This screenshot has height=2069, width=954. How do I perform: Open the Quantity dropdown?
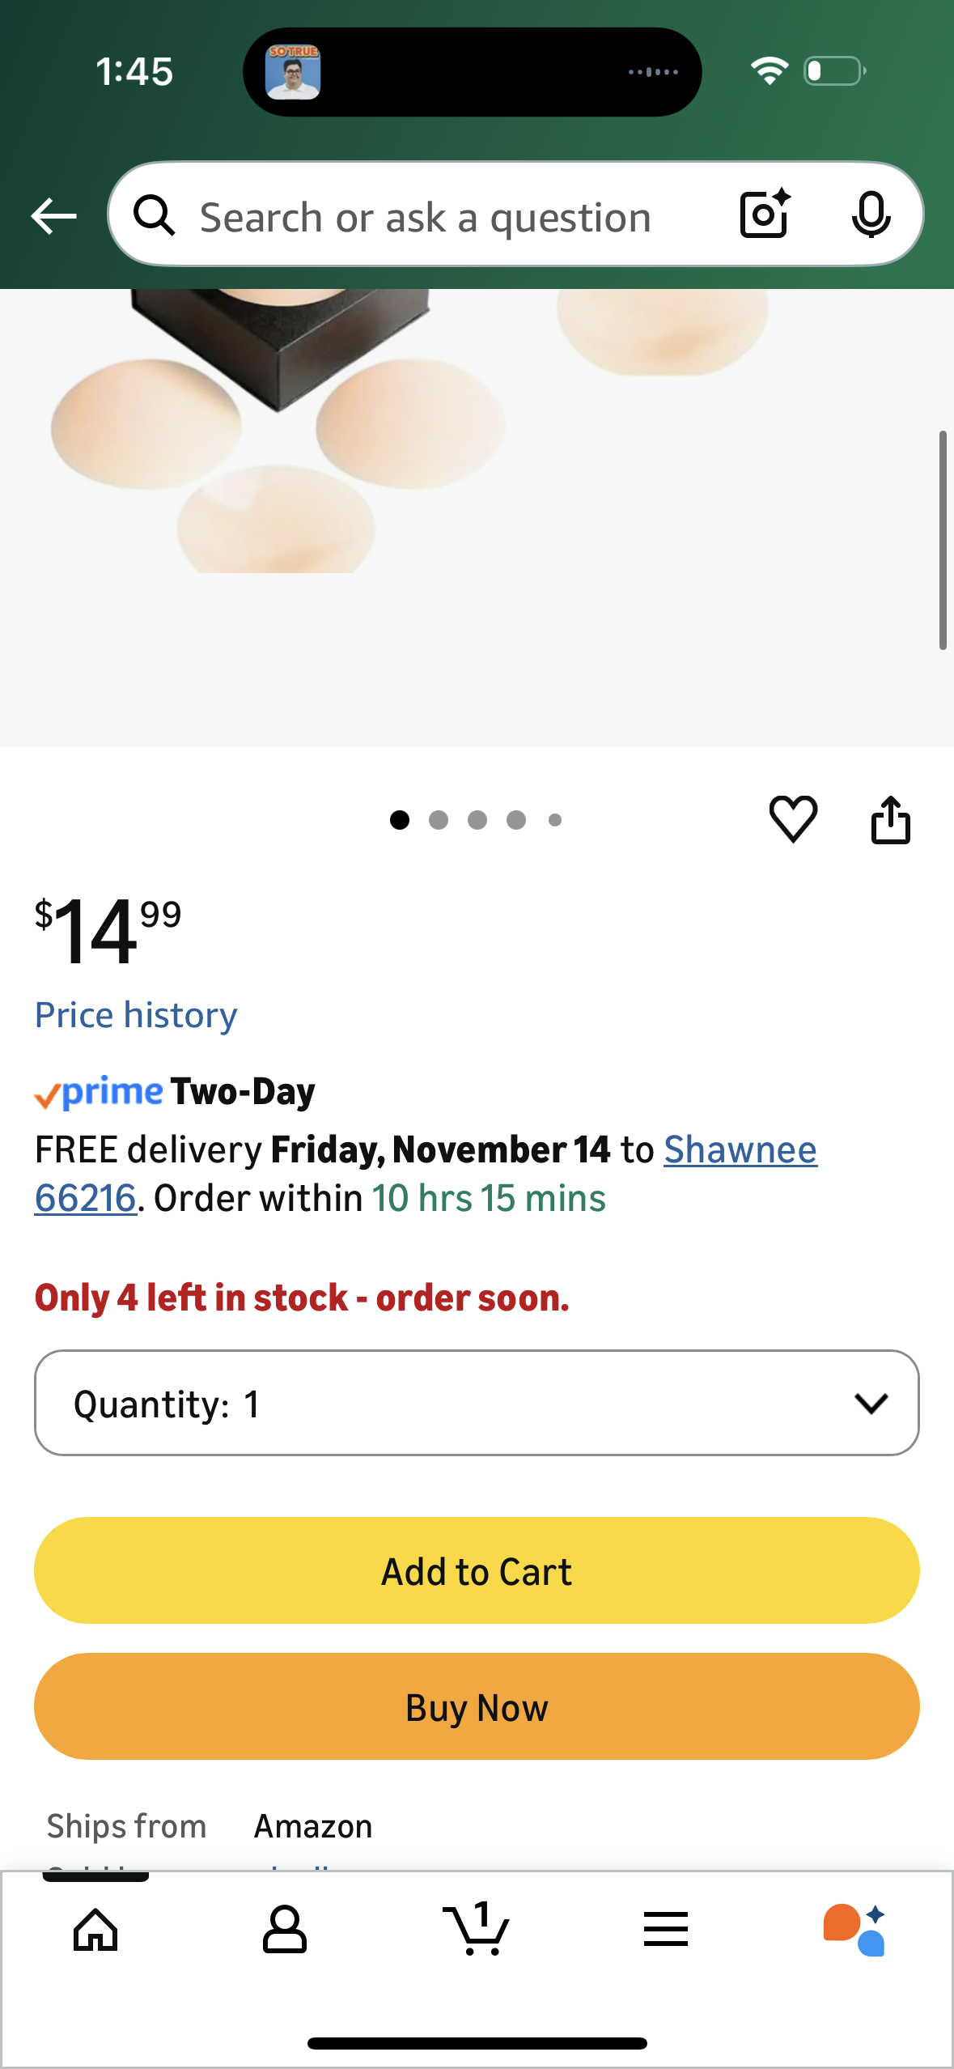[477, 1403]
